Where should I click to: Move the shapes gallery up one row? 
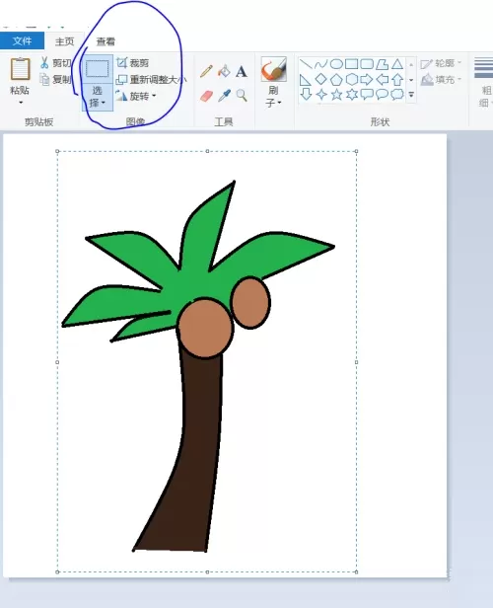411,64
